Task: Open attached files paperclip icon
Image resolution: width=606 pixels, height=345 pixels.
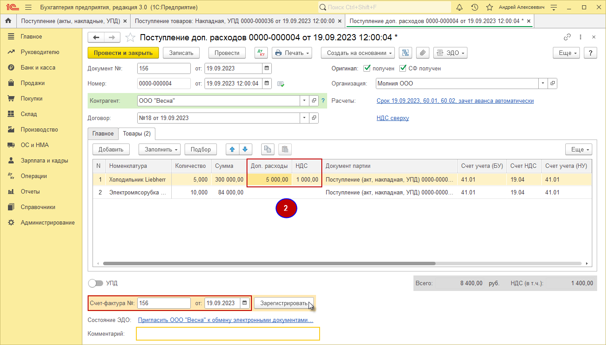Action: (423, 53)
